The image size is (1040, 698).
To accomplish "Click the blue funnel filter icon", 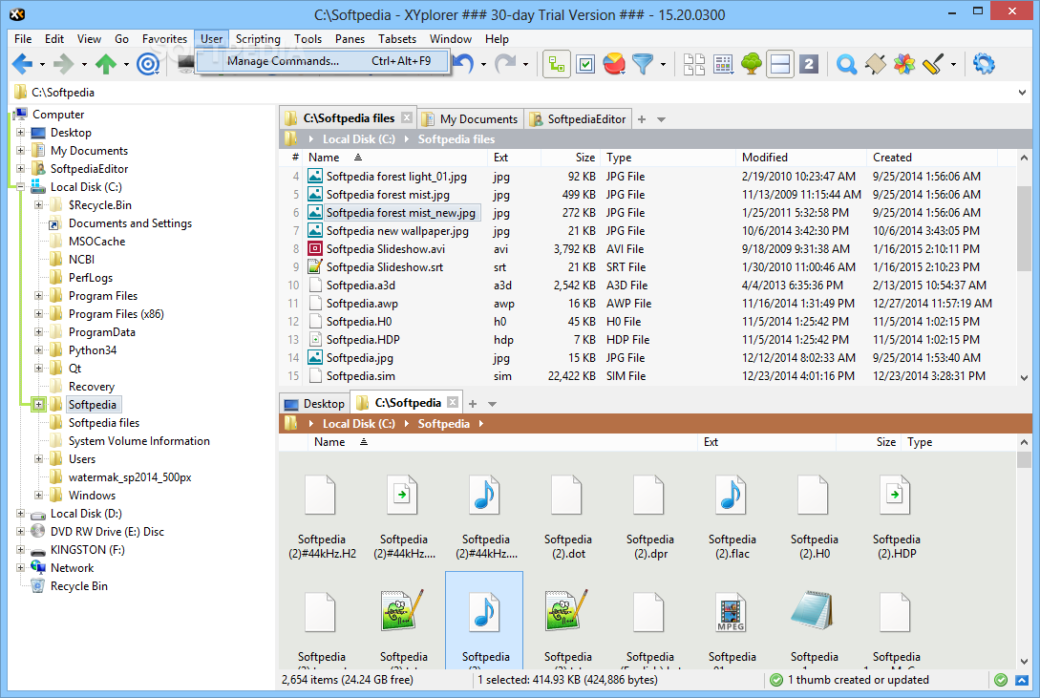I will [x=642, y=64].
